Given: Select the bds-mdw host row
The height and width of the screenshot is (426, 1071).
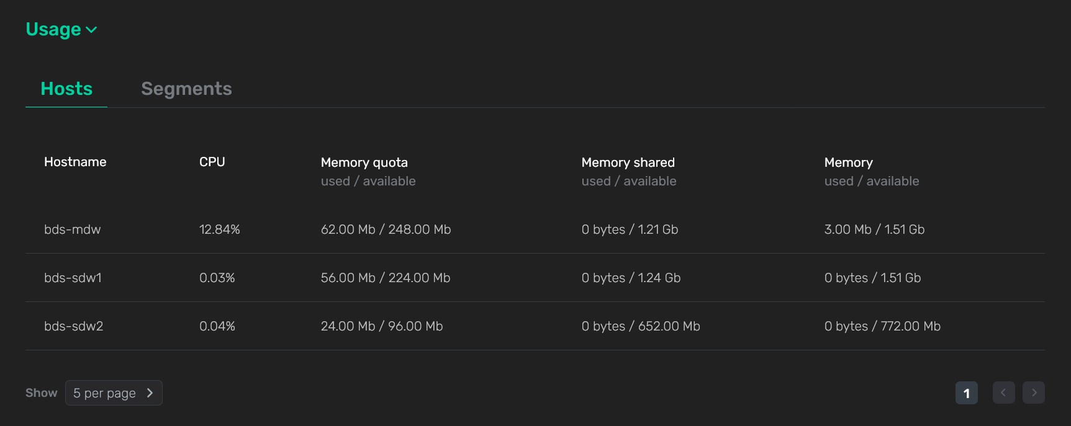Looking at the screenshot, I should [248, 229].
